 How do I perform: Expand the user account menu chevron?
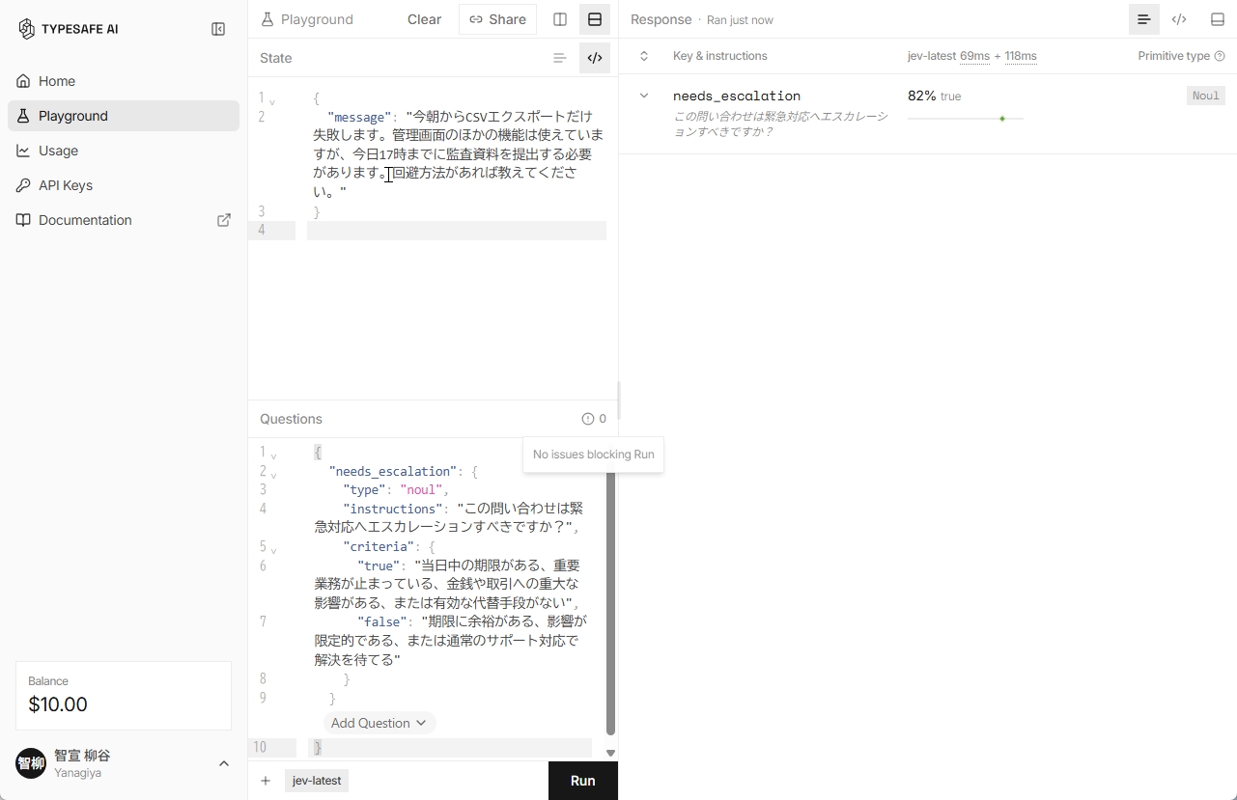click(x=224, y=763)
